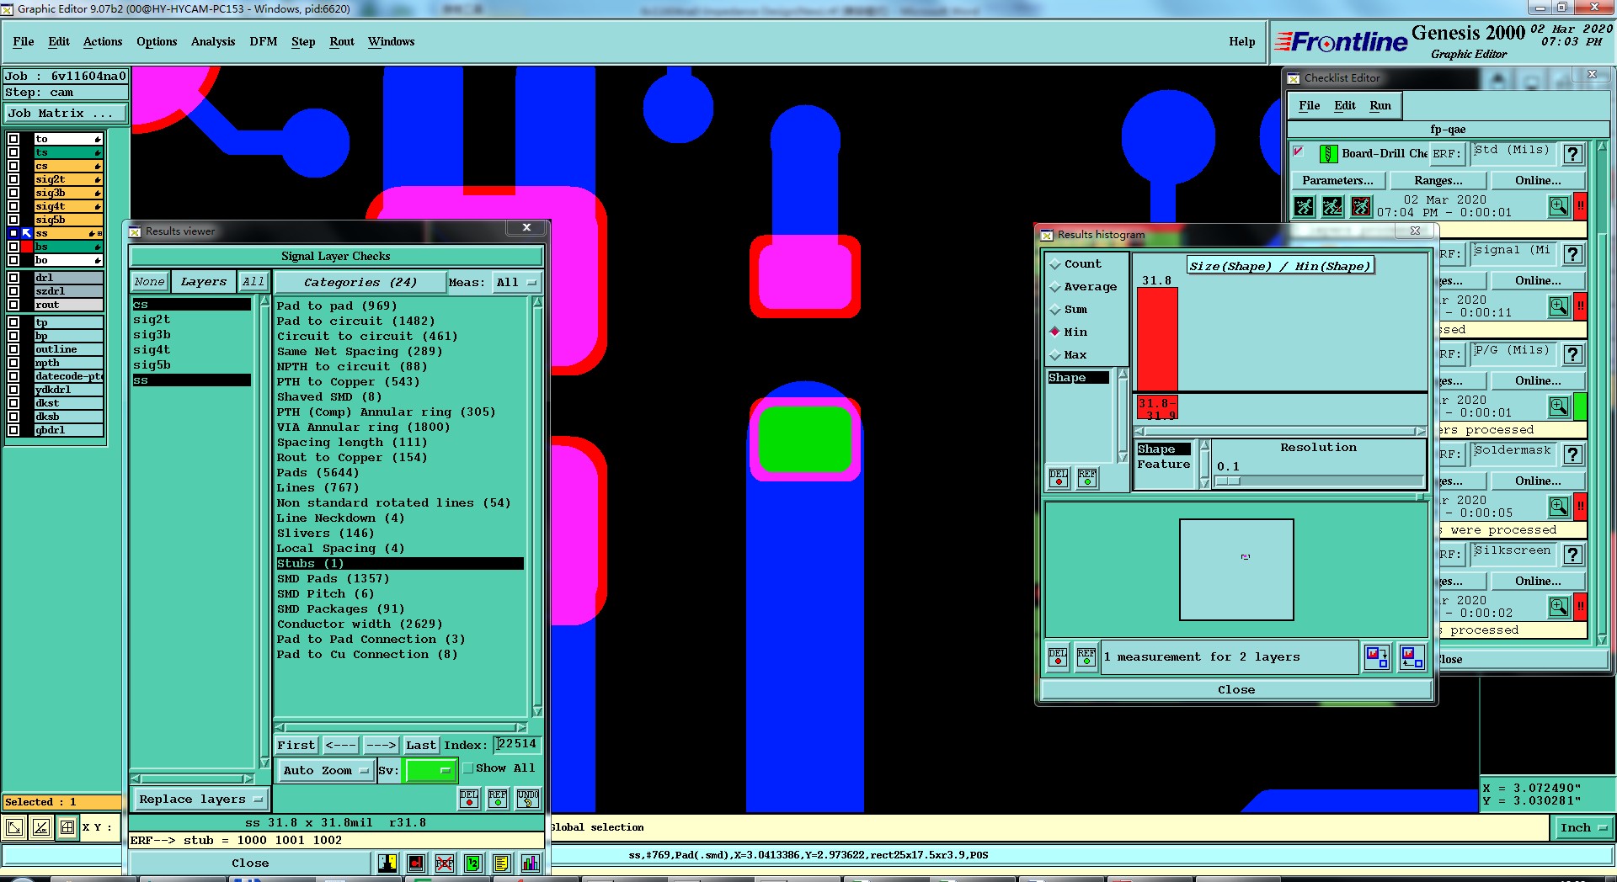Image resolution: width=1617 pixels, height=882 pixels.
Task: Click the UNDO icon in Results viewer
Action: (527, 798)
